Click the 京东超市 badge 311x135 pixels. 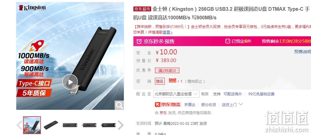click(x=142, y=9)
